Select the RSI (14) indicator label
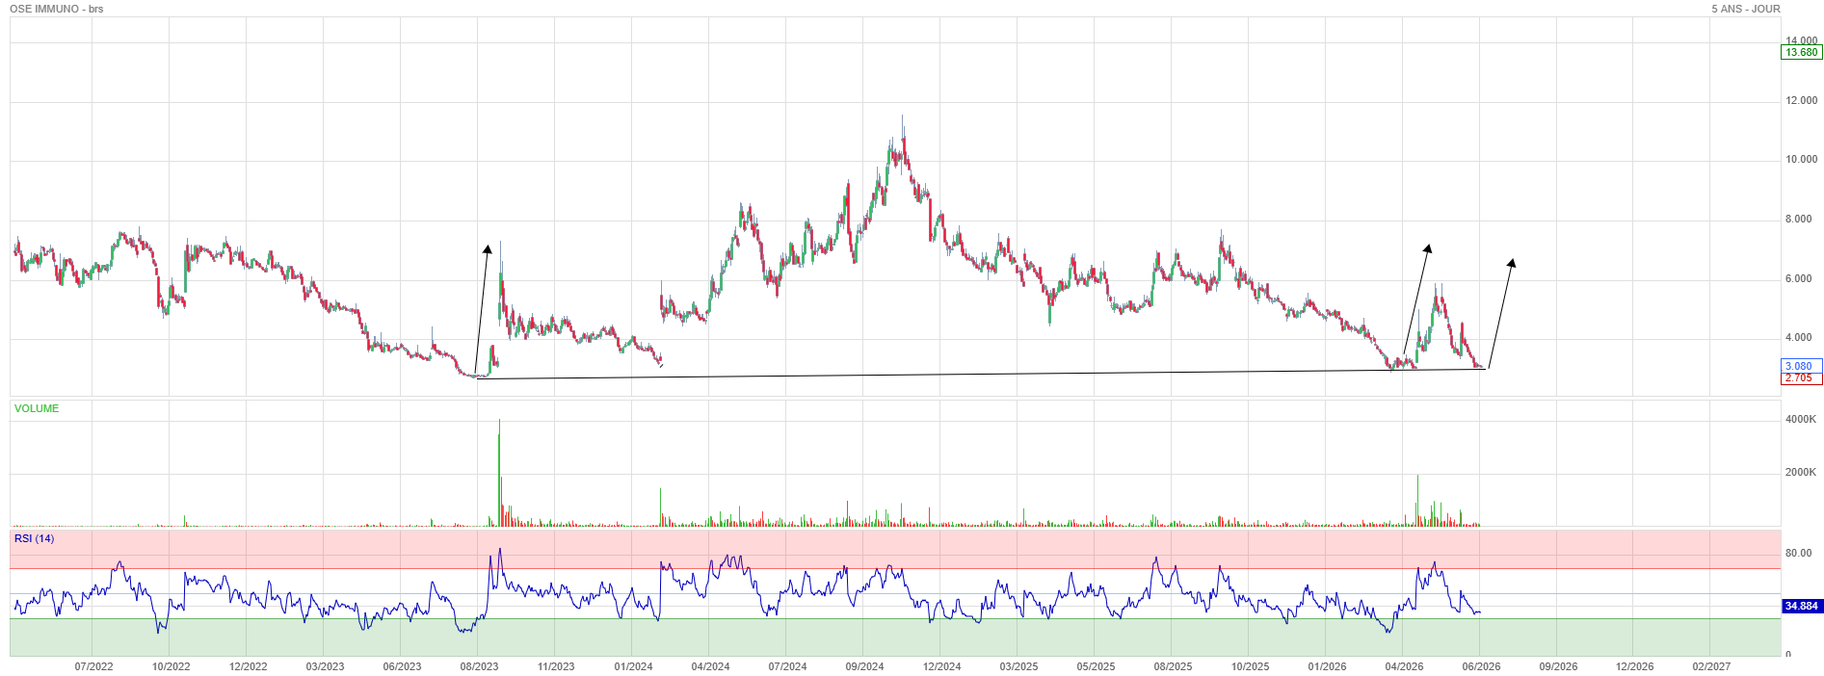Screen dimensions: 1824x676 (x=35, y=538)
